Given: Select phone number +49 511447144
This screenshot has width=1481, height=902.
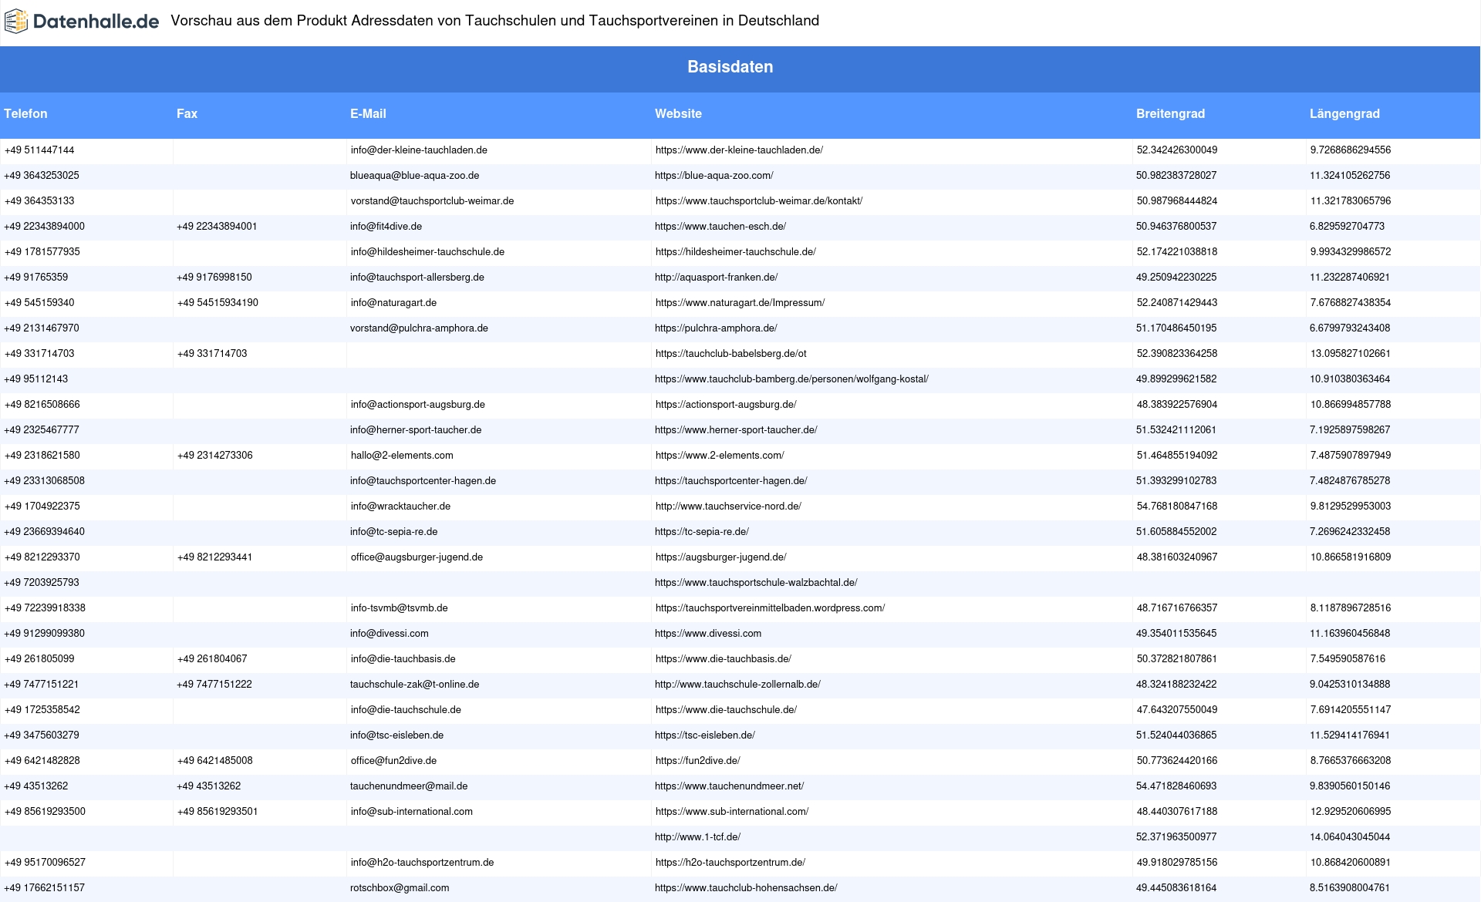Looking at the screenshot, I should (x=39, y=150).
